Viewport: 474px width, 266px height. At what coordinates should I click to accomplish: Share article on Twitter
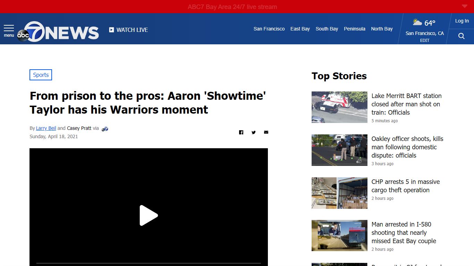(x=254, y=132)
